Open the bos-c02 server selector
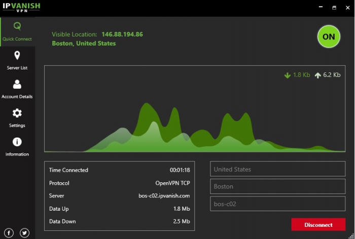Image resolution: width=355 pixels, height=239 pixels. click(x=277, y=204)
